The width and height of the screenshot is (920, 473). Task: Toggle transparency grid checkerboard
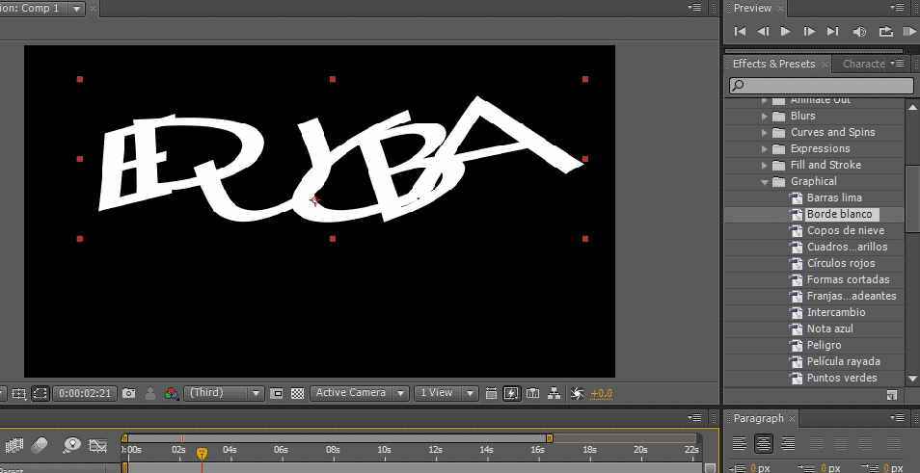(x=297, y=393)
